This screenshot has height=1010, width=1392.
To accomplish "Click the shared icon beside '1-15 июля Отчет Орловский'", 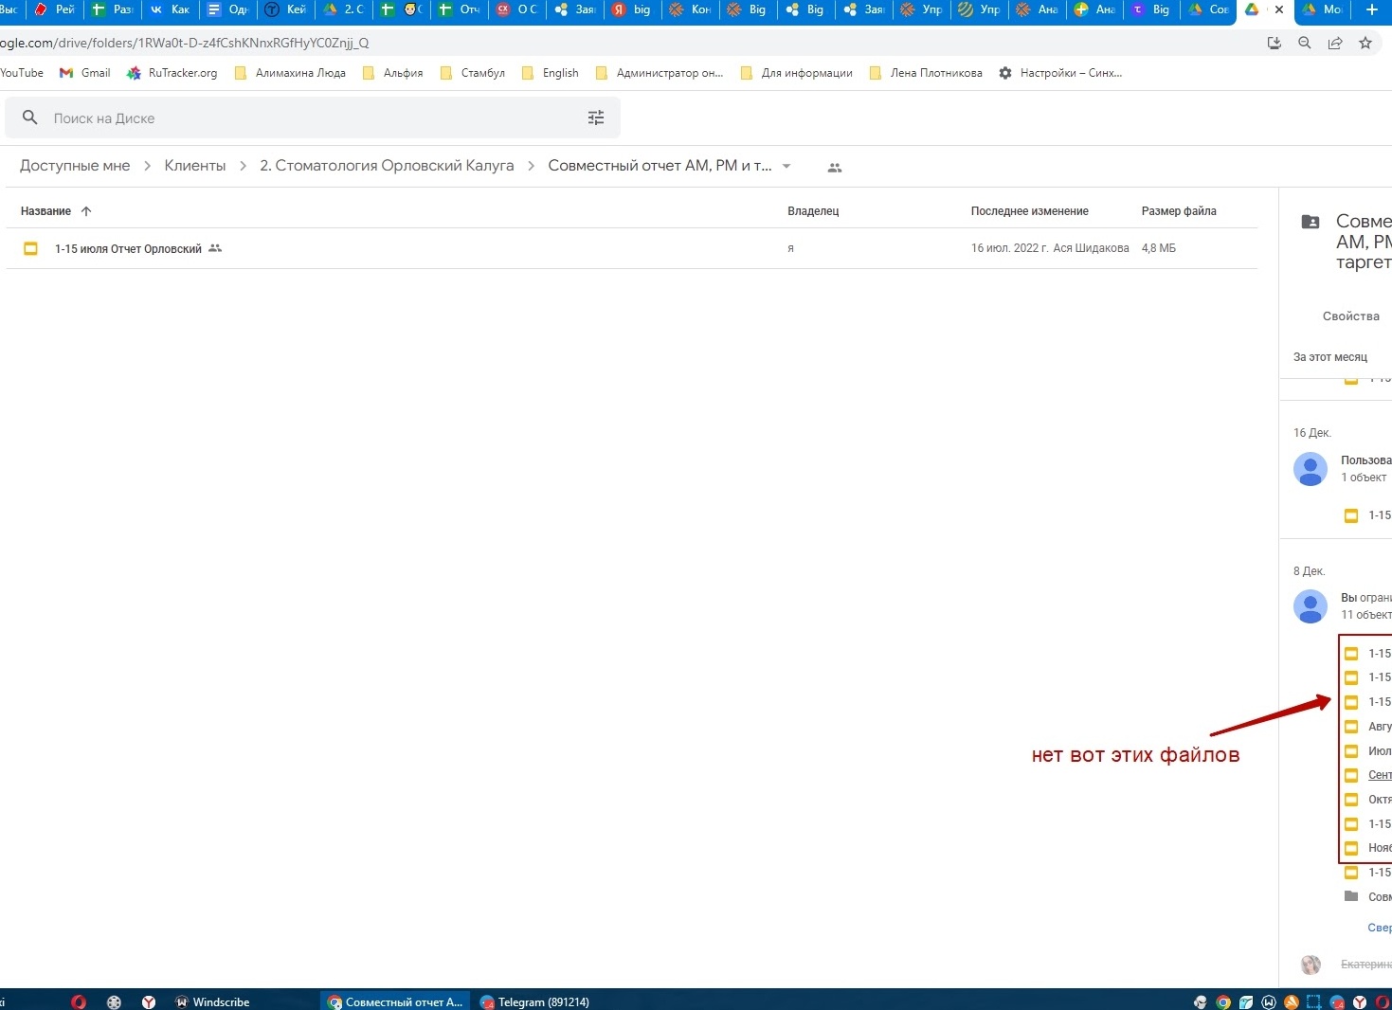I will click(x=215, y=248).
